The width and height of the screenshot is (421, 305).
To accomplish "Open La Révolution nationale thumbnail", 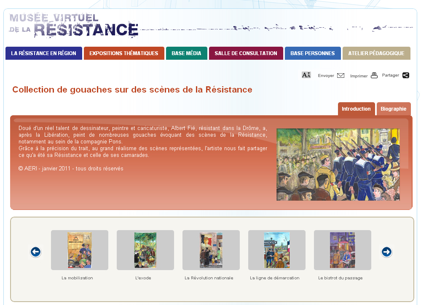I will point(211,250).
